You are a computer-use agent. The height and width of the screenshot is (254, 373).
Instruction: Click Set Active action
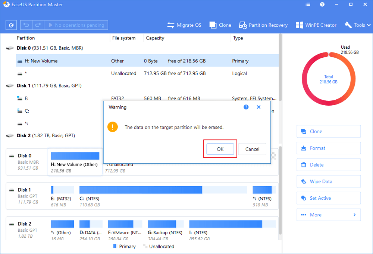coord(329,198)
